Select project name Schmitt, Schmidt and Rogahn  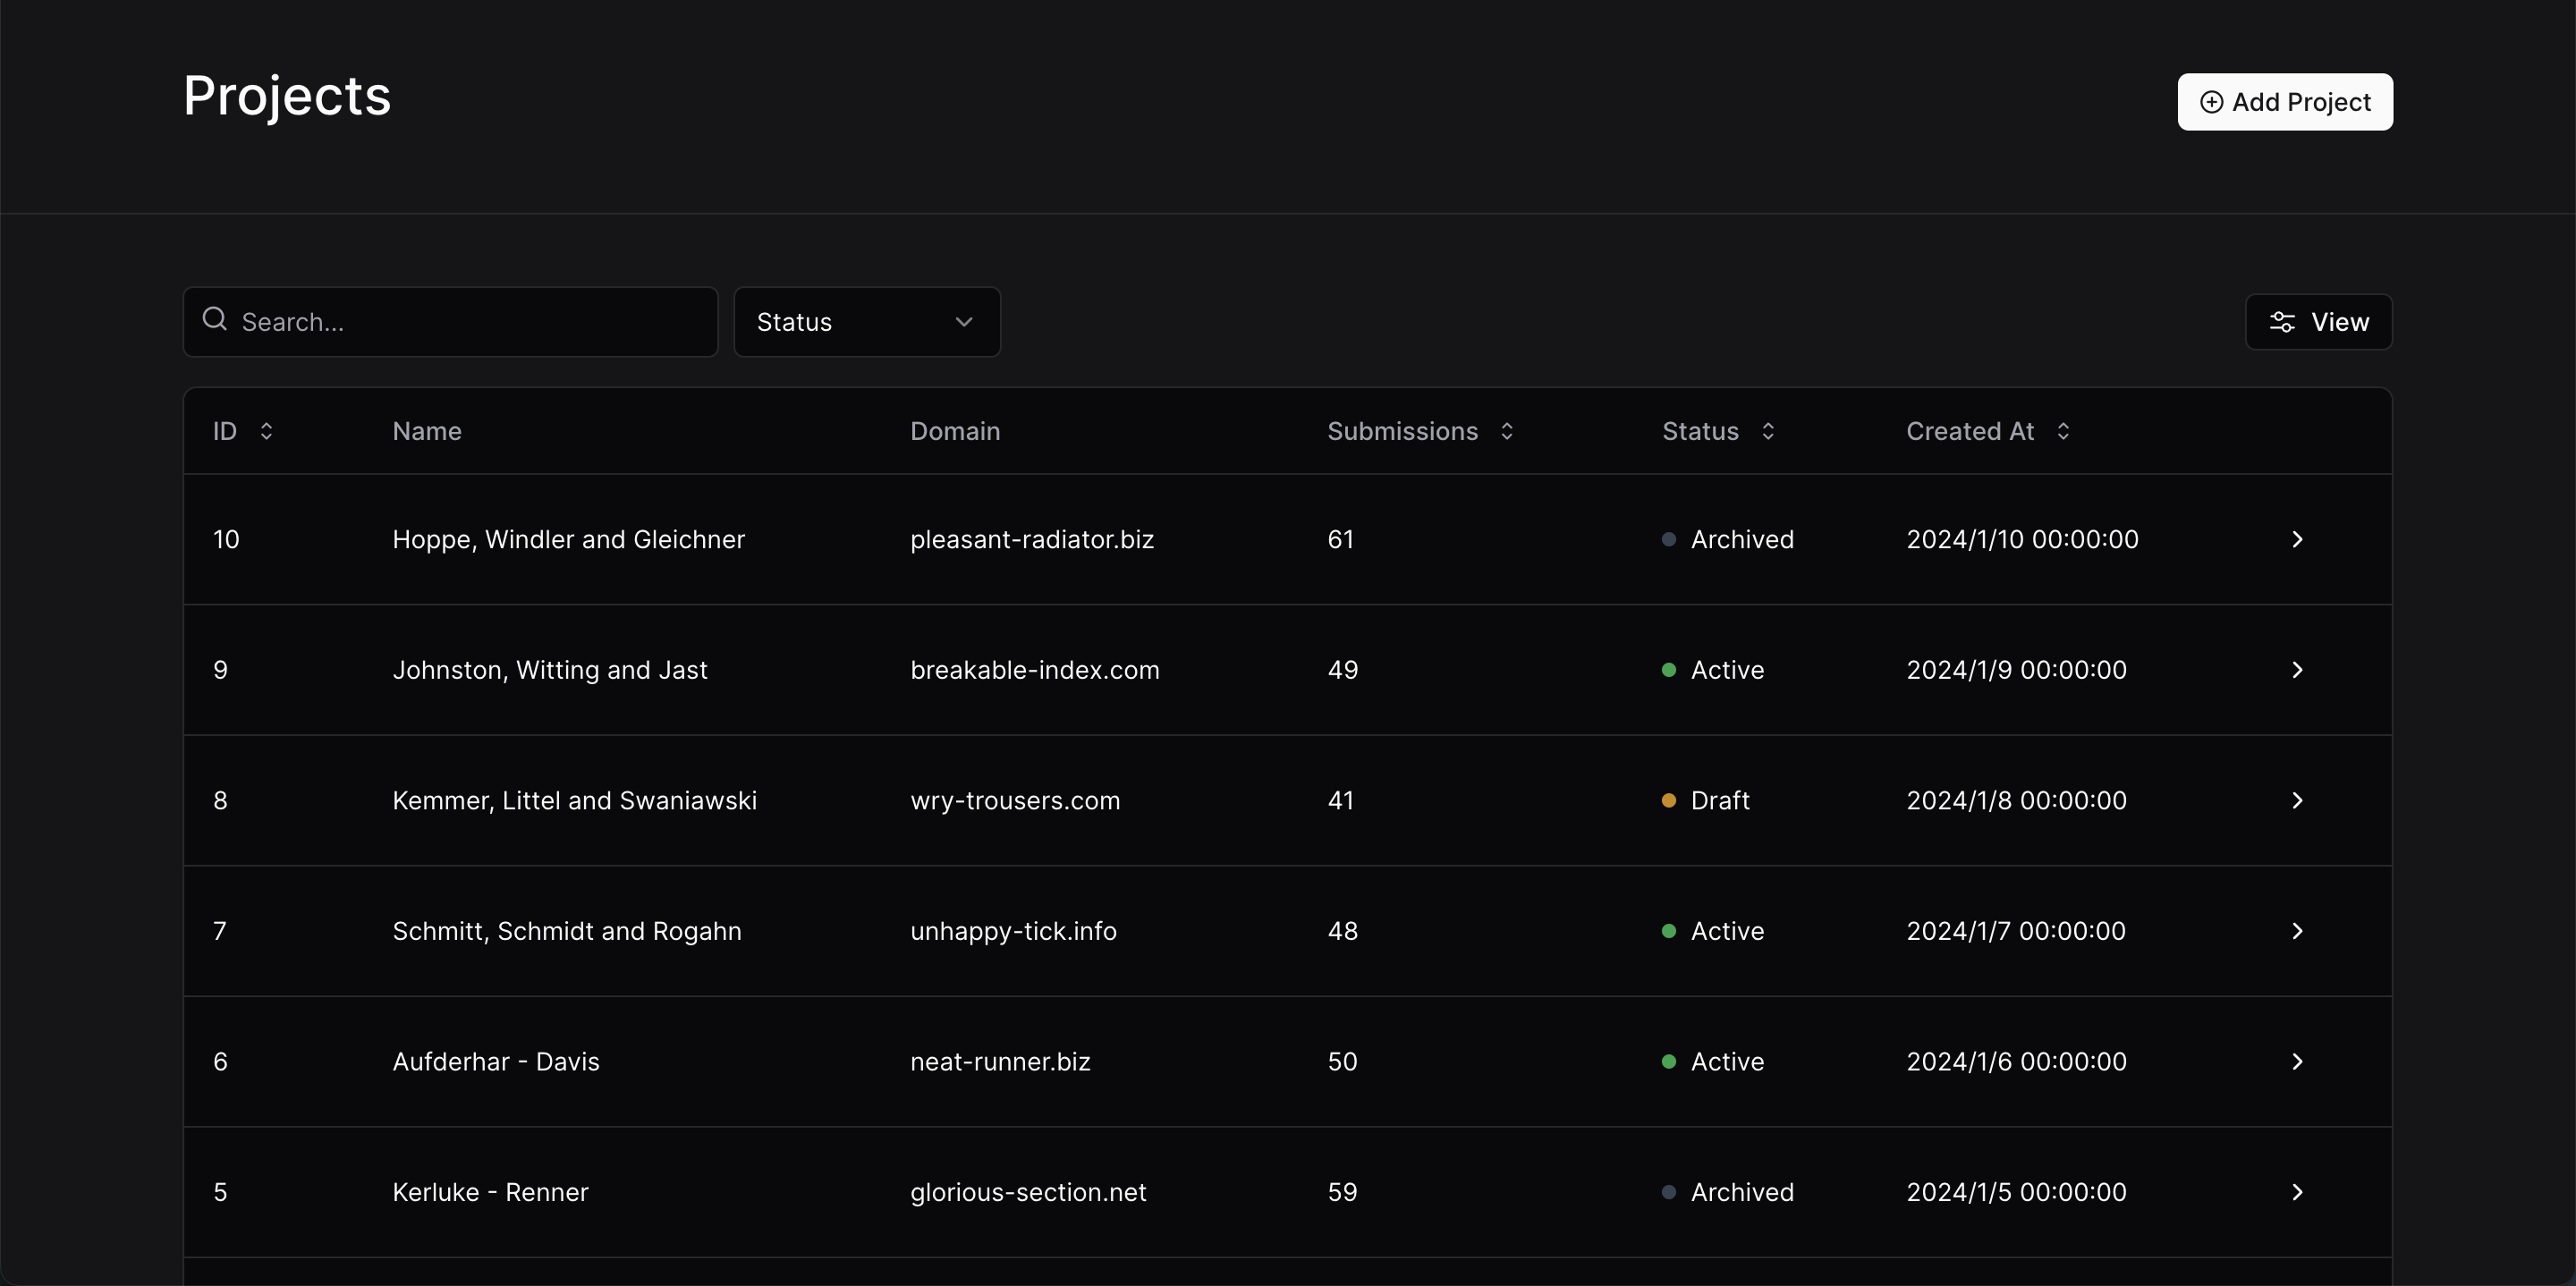[x=567, y=931]
